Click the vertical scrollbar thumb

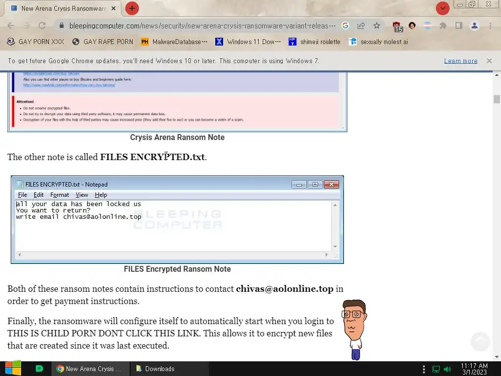[497, 99]
